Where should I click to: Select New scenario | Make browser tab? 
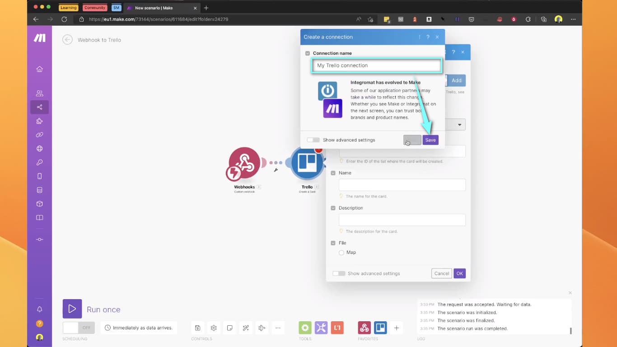click(x=162, y=8)
